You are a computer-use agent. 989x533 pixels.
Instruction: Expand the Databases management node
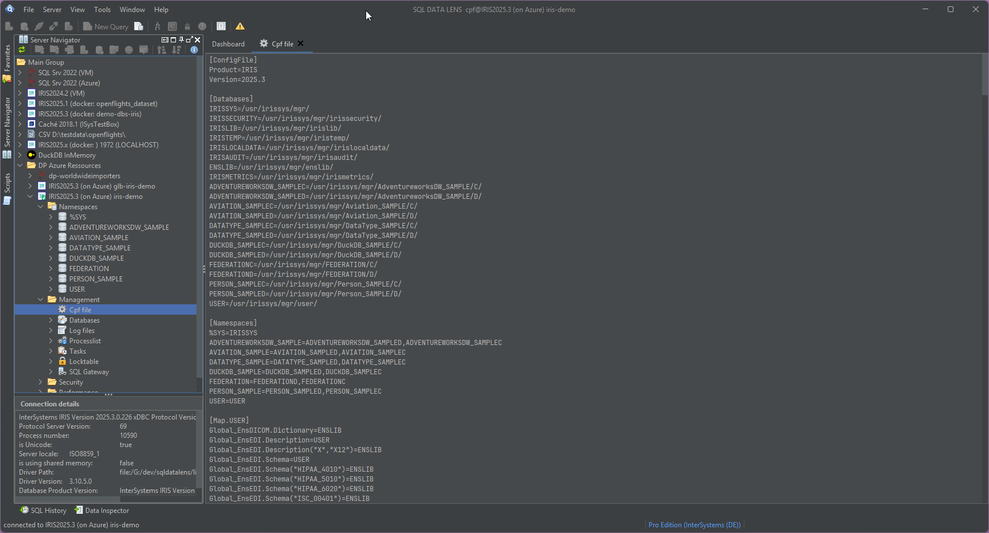pyautogui.click(x=51, y=320)
